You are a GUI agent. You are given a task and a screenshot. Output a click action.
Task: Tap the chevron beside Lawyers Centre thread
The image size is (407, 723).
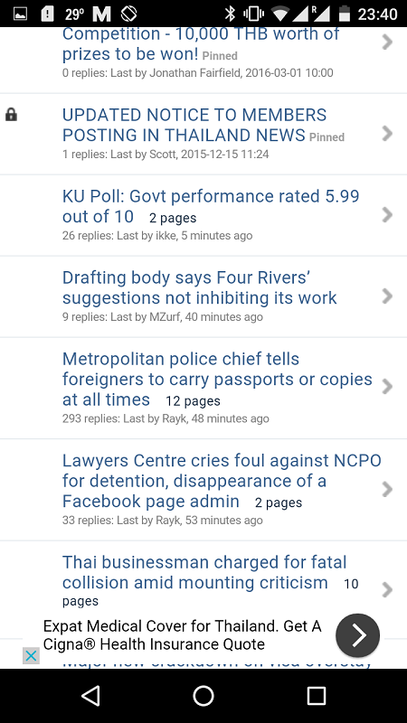387,489
